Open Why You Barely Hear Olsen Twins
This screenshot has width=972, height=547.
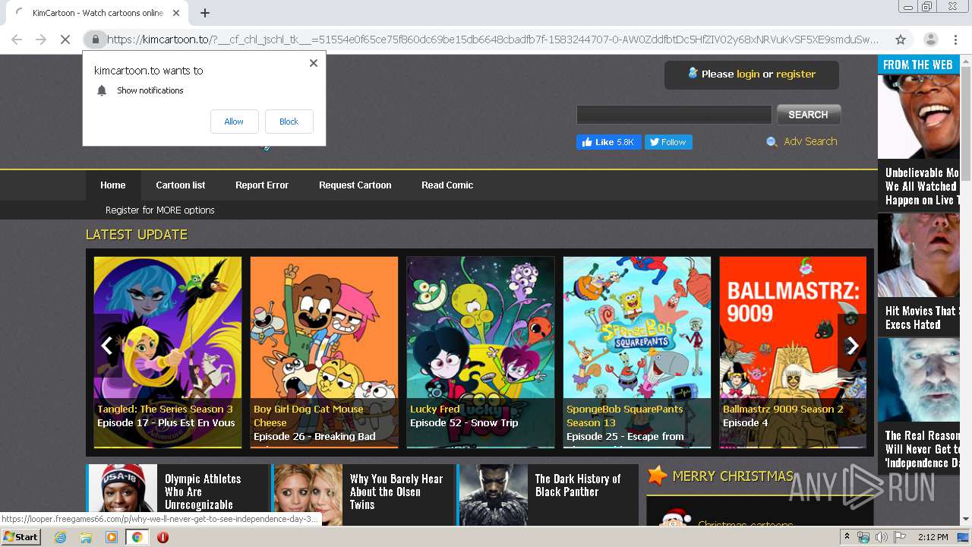click(x=364, y=494)
